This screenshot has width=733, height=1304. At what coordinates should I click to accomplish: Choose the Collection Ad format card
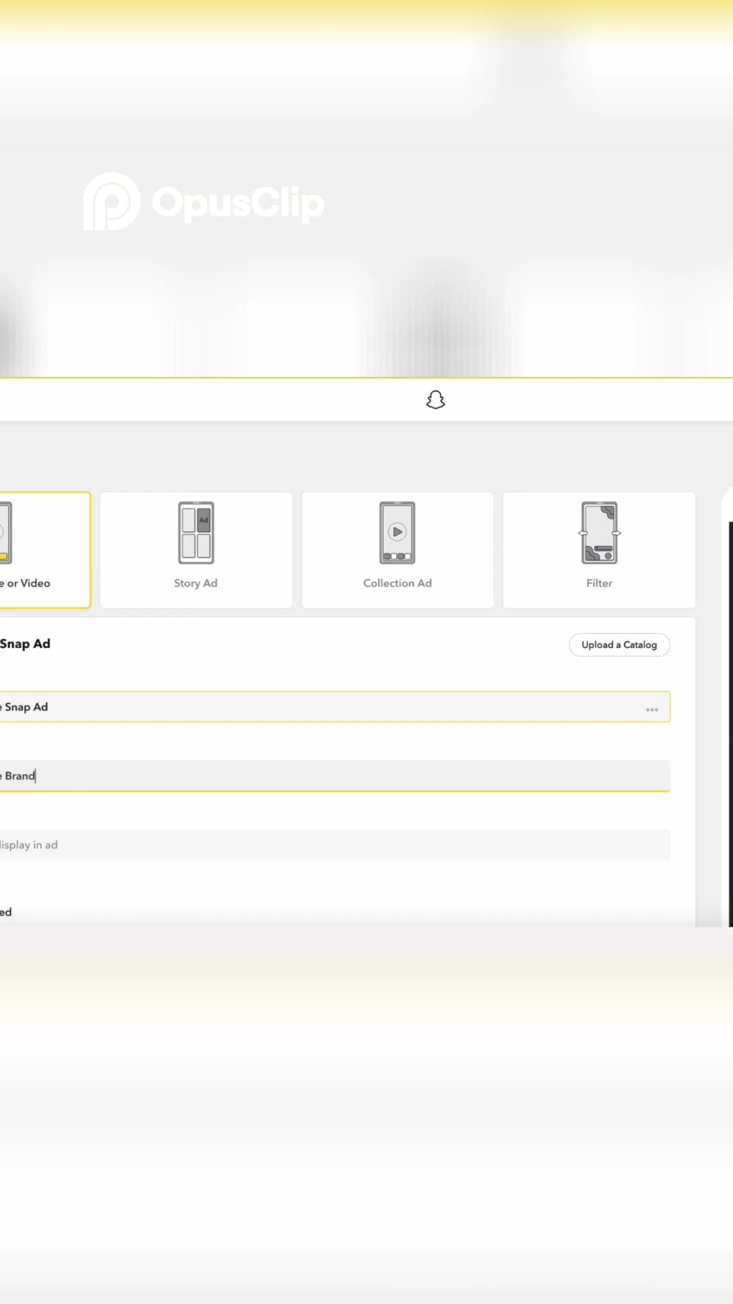tap(397, 549)
